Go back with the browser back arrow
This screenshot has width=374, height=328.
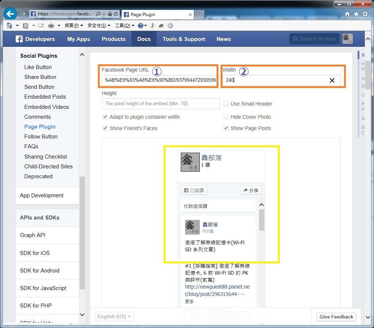pos(10,14)
